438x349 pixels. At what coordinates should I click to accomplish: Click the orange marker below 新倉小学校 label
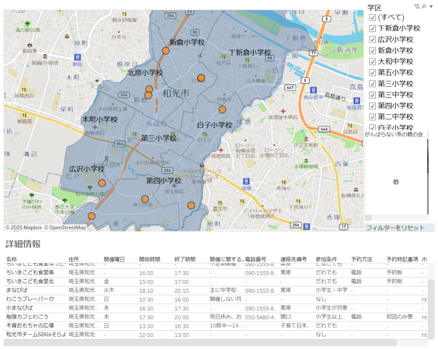click(x=166, y=51)
